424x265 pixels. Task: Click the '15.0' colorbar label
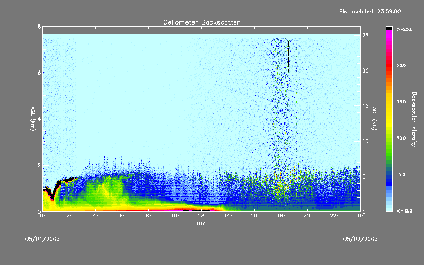[401, 102]
